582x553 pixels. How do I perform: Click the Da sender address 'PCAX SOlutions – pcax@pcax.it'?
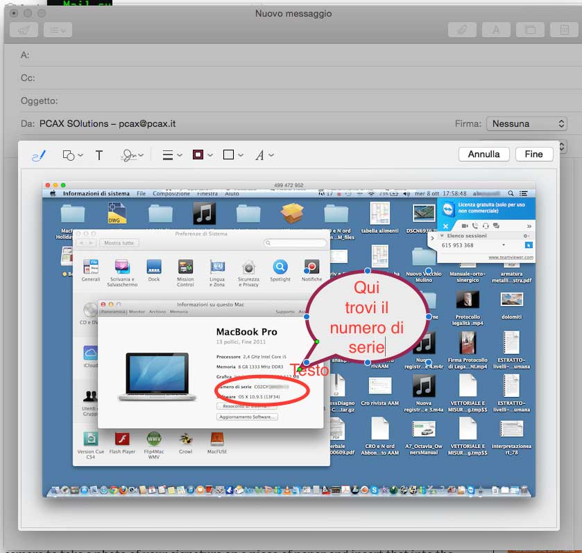point(108,123)
